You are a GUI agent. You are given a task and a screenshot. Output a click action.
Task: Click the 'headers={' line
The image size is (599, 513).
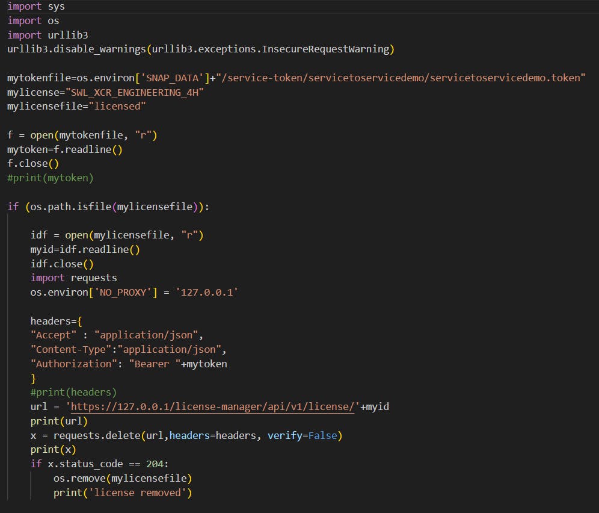[x=56, y=322]
